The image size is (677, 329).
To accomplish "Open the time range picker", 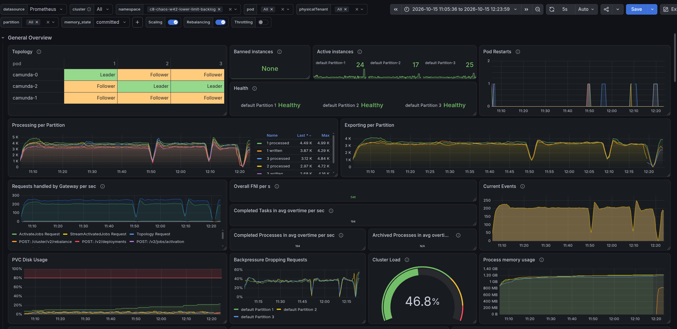I will click(x=461, y=9).
